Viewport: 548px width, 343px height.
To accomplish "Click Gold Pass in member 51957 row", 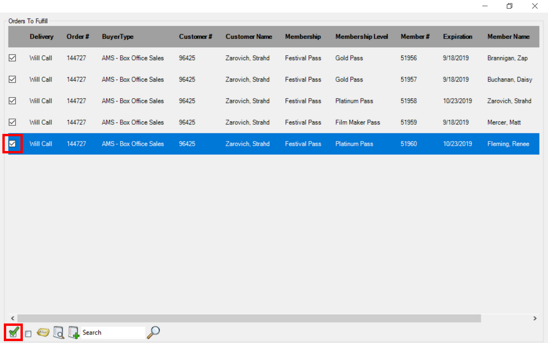I will coord(349,80).
